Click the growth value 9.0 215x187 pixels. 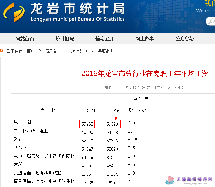click(131, 156)
